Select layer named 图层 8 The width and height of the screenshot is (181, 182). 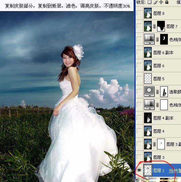pyautogui.click(x=159, y=13)
